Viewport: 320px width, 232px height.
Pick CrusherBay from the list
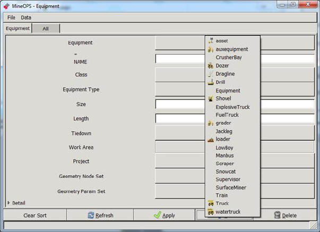[232, 57]
